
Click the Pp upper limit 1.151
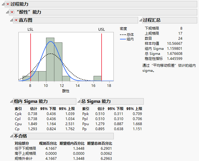tap(137, 129)
